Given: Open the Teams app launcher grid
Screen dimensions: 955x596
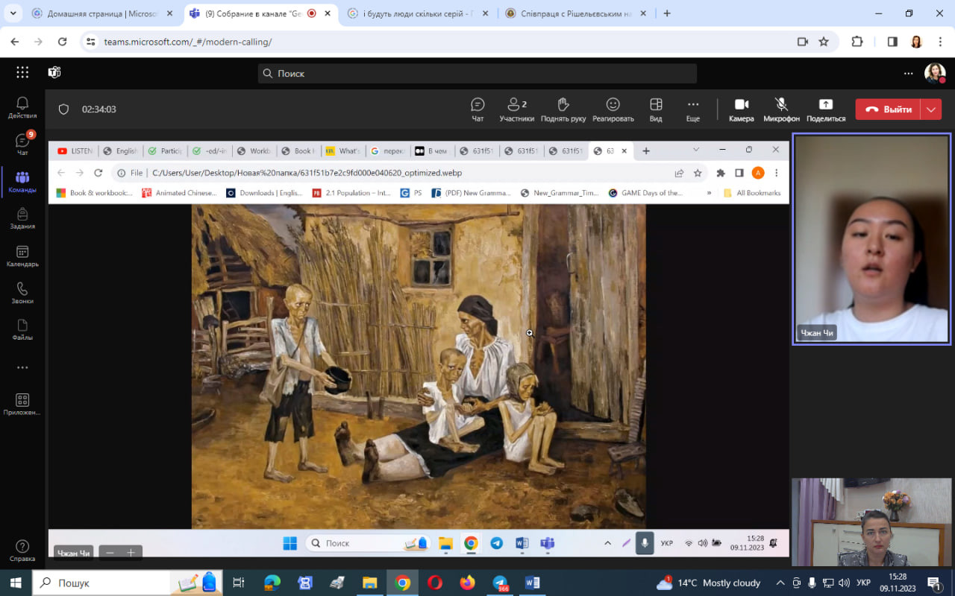Looking at the screenshot, I should tap(22, 72).
